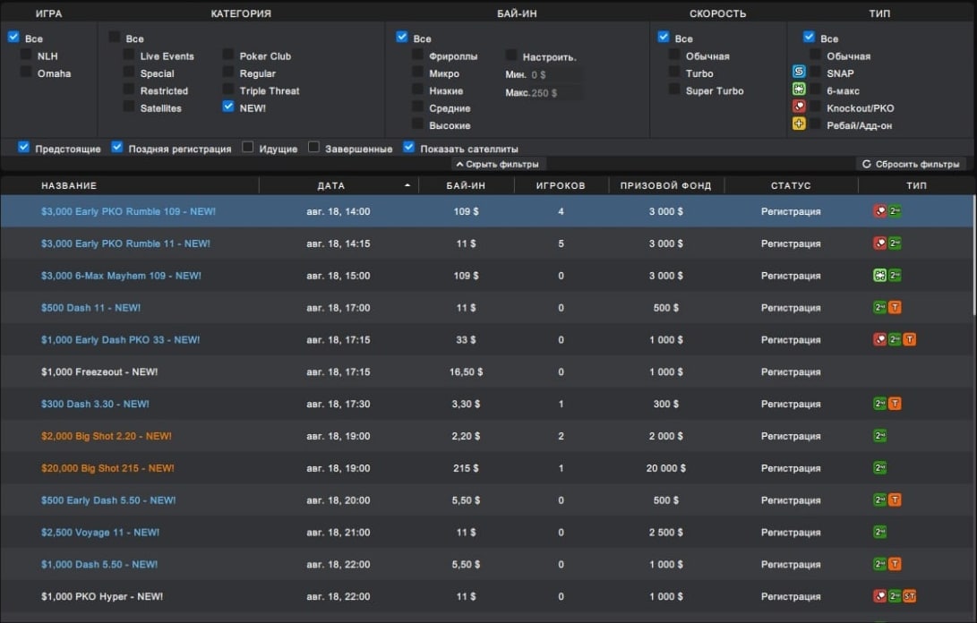Screen dimensions: 977x623
Task: Uncheck the Все checkbox under ИГРА
Action: pyautogui.click(x=13, y=37)
